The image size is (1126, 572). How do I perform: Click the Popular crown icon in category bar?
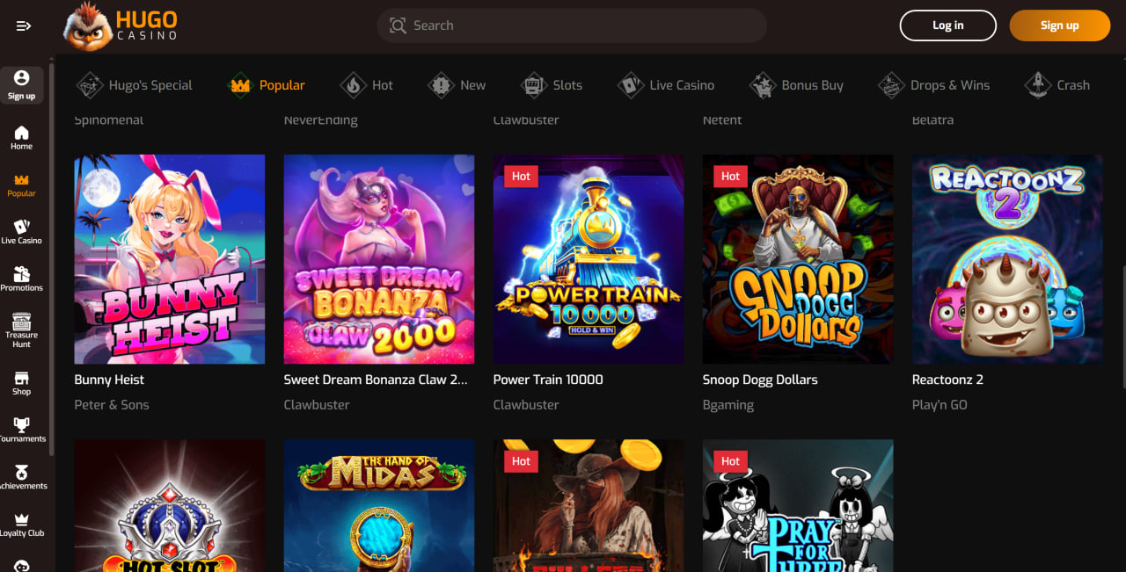(240, 85)
